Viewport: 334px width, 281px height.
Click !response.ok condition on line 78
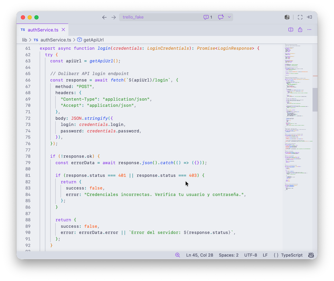point(76,156)
